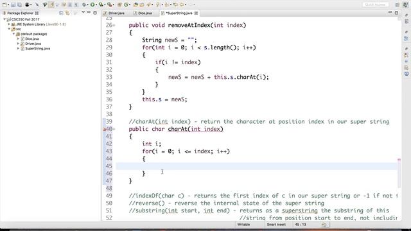This screenshot has width=411, height=231.
Task: Switch to the Java perspective icon
Action: click(406, 4)
